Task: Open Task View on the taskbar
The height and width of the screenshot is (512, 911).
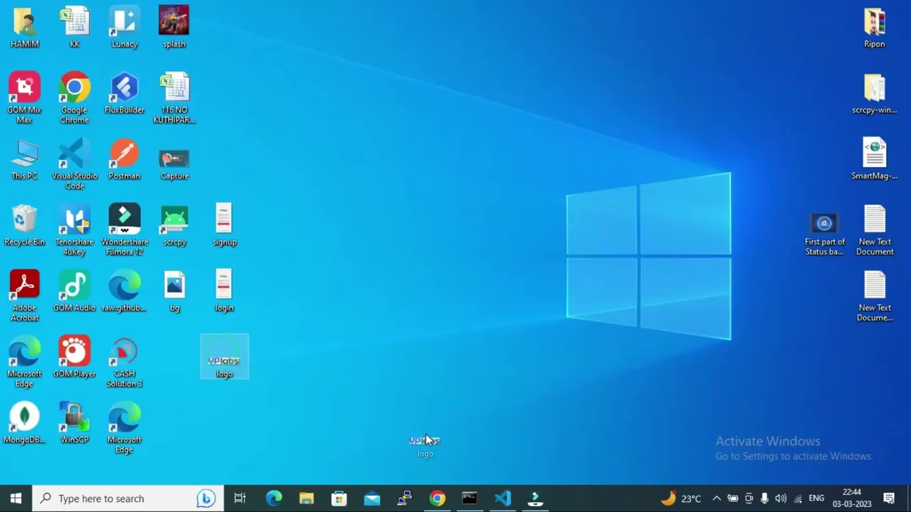Action: coord(240,498)
